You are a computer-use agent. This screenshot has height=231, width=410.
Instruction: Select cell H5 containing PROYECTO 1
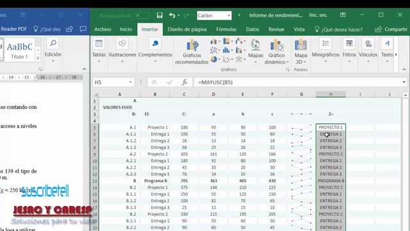(x=331, y=127)
